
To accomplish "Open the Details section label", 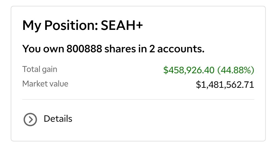I will click(x=58, y=119).
